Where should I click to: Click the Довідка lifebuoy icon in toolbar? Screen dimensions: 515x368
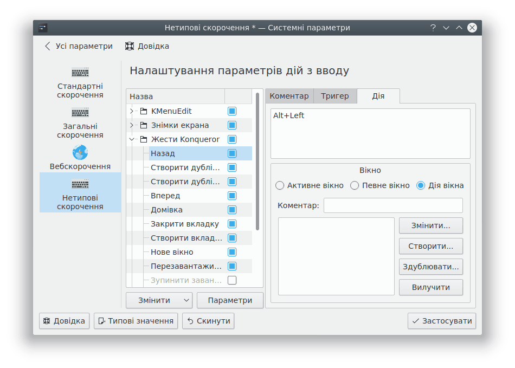130,46
